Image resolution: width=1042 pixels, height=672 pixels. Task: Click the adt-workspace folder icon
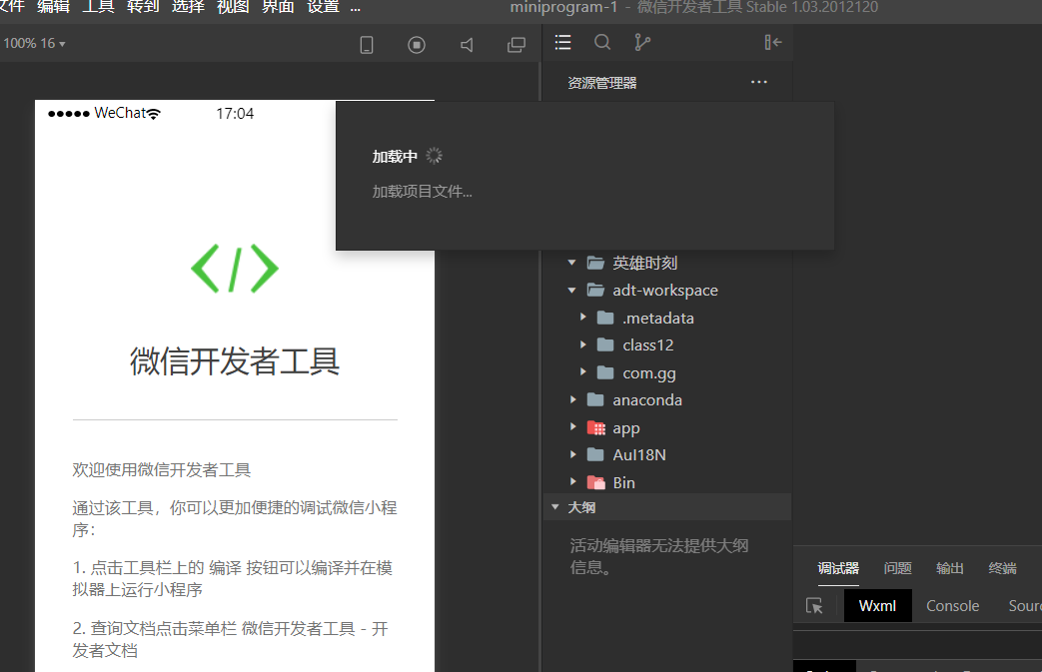coord(595,291)
